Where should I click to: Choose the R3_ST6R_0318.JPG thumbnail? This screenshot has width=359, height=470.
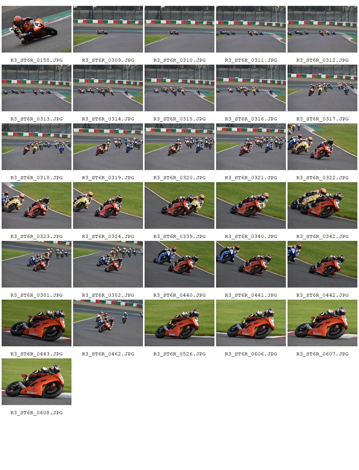37,147
